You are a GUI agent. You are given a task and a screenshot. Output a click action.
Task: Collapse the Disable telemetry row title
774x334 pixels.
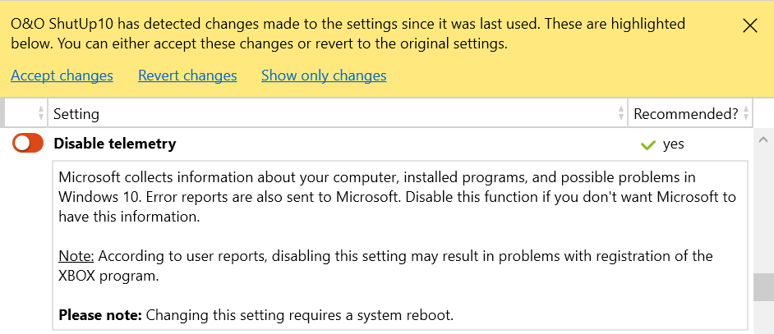[x=115, y=144]
